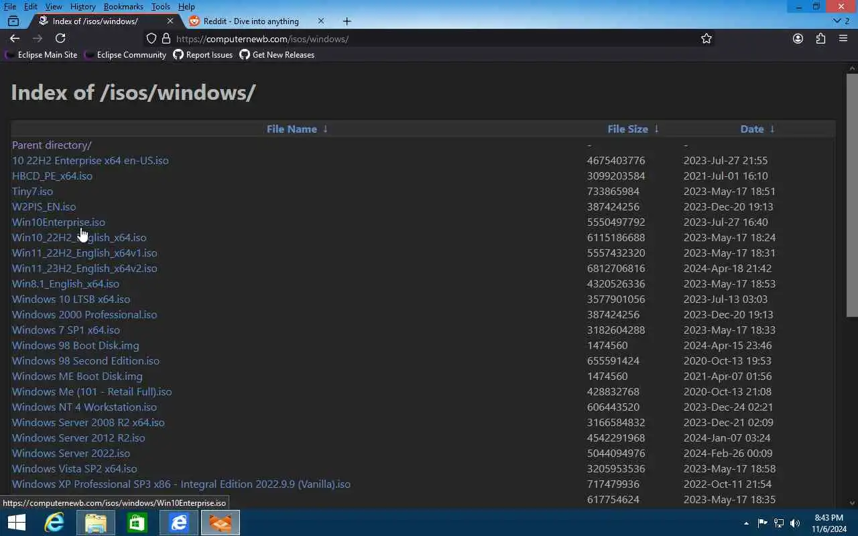Open the extensions puzzle icon
The height and width of the screenshot is (536, 858).
click(820, 39)
